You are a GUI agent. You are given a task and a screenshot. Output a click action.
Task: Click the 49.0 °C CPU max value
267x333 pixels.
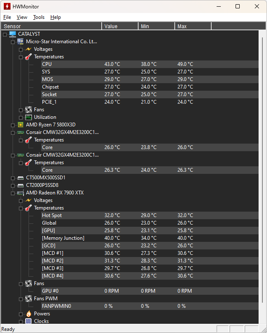pyautogui.click(x=185, y=64)
